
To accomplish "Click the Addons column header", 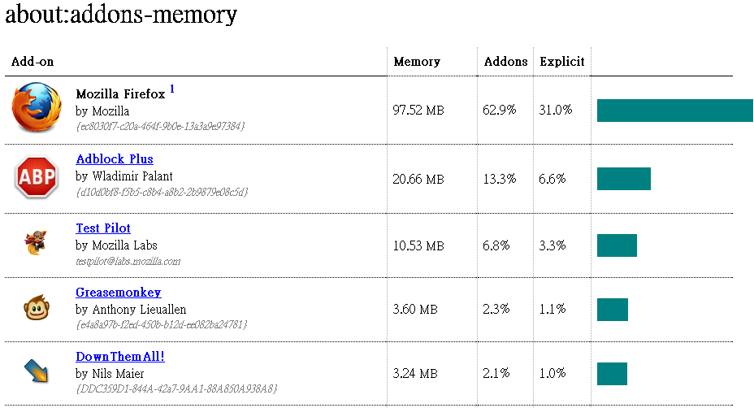I will click(x=505, y=62).
